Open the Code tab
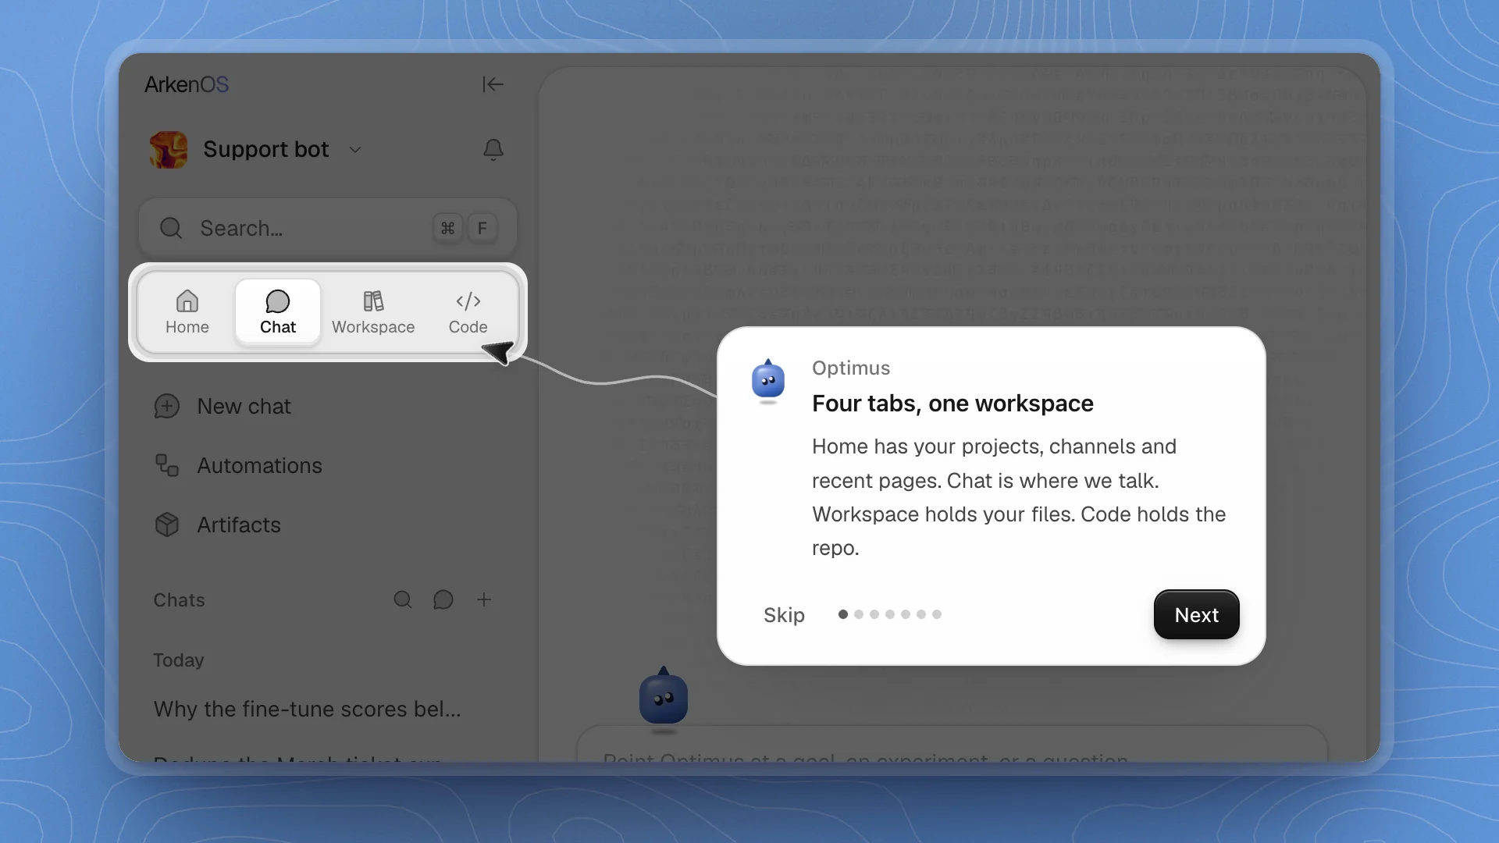1499x843 pixels. tap(468, 312)
